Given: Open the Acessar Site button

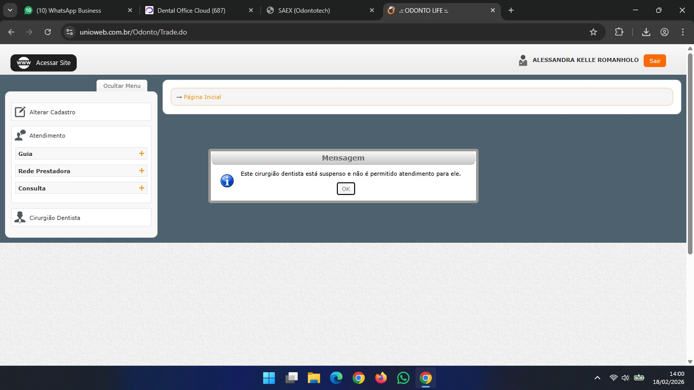Looking at the screenshot, I should pyautogui.click(x=44, y=63).
